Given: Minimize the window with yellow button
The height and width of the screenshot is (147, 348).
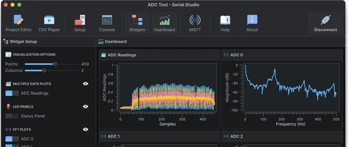Looking at the screenshot, I should (13, 5).
